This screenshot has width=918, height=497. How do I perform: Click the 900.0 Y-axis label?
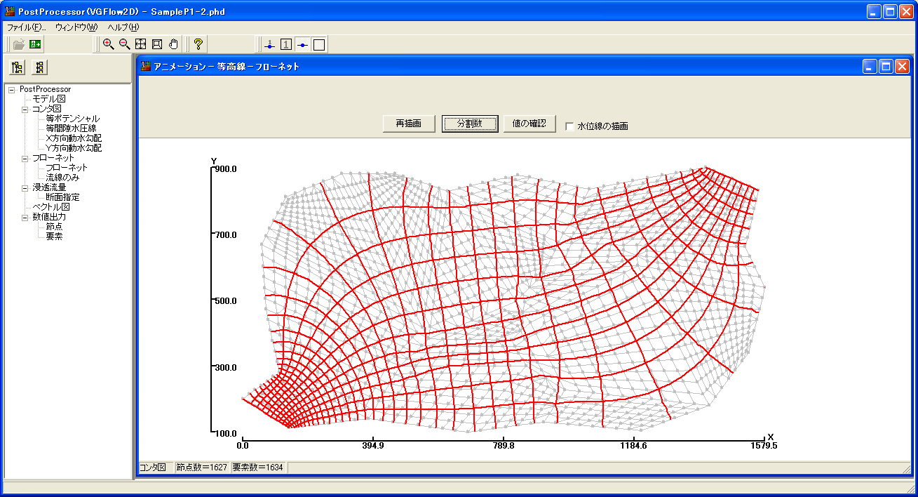pyautogui.click(x=226, y=169)
